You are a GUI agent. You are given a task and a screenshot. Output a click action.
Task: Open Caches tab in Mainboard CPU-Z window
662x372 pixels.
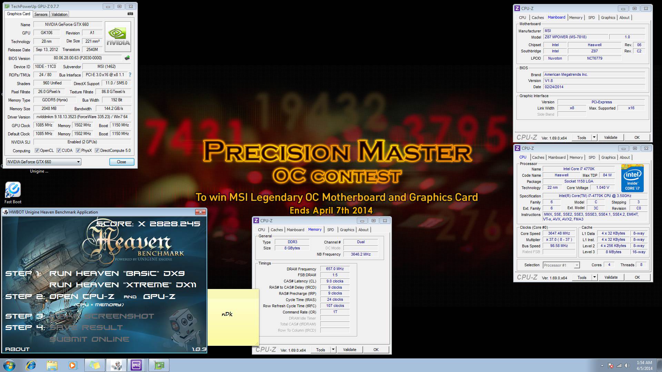tap(538, 18)
